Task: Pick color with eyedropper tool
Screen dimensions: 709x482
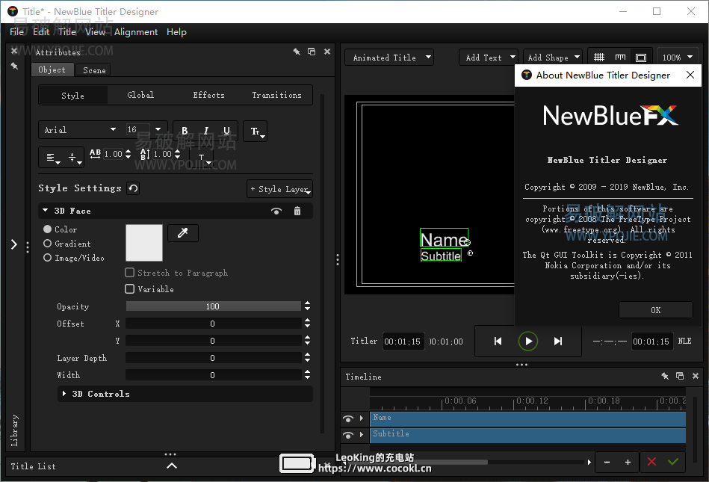Action: tap(183, 233)
